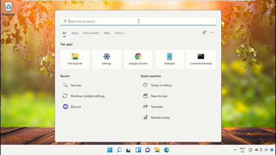Image resolution: width=276 pixels, height=155 pixels.
Task: Switch to the Apps search tab
Action: (x=75, y=33)
